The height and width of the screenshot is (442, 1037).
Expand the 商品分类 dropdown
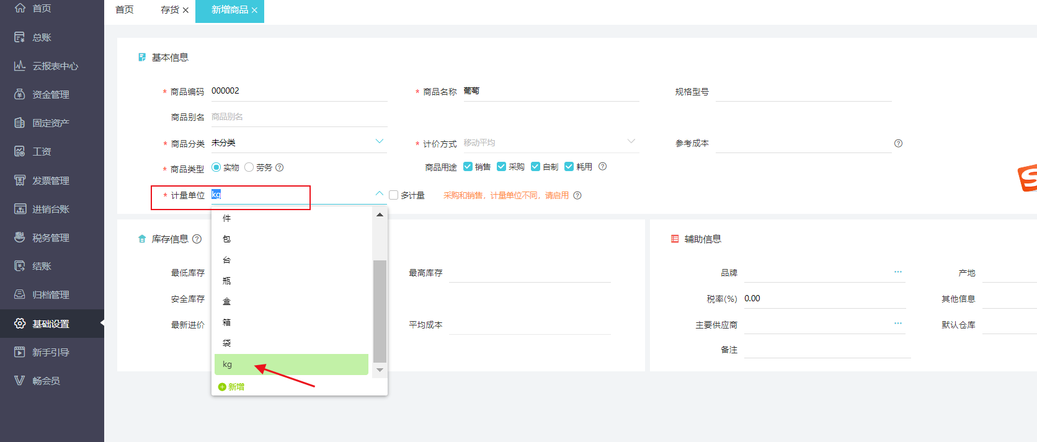coord(380,142)
